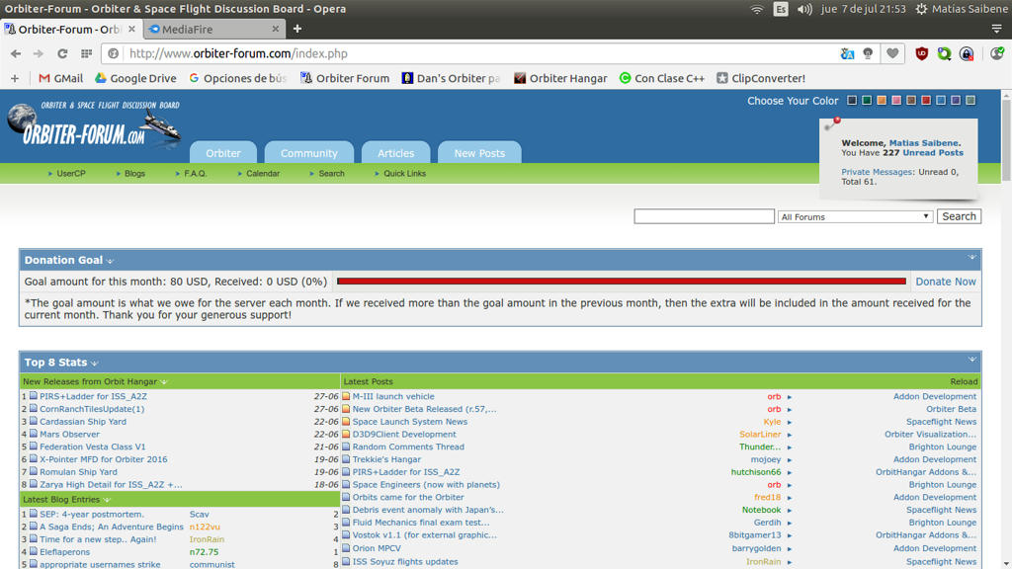Screen dimensions: 1012x569
Task: Collapse the Donation Goal panel corner arrow
Action: point(971,258)
